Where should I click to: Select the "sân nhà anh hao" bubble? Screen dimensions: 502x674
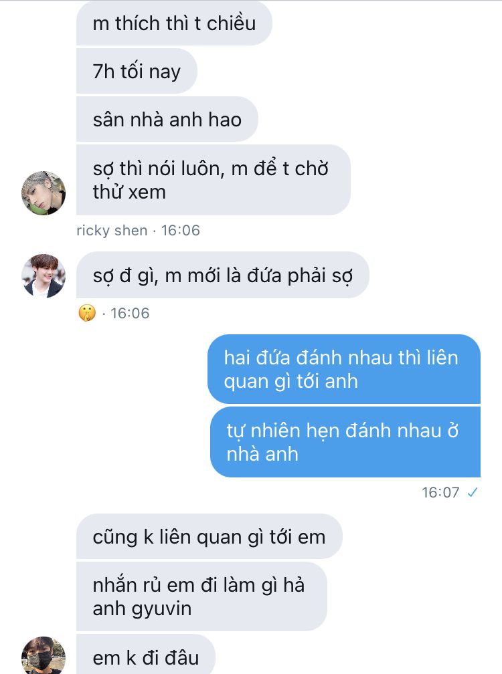pos(167,119)
